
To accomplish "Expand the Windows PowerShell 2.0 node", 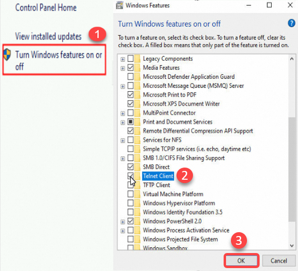I will coord(123,222).
